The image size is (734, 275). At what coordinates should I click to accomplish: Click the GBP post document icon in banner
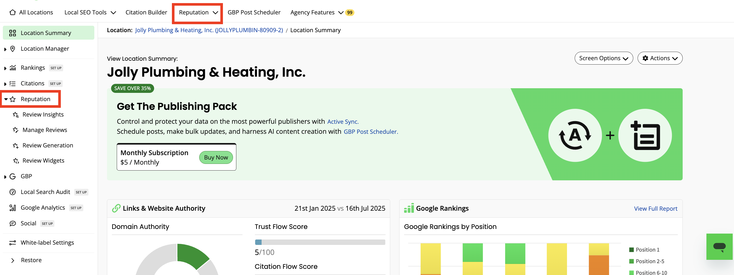pos(645,135)
